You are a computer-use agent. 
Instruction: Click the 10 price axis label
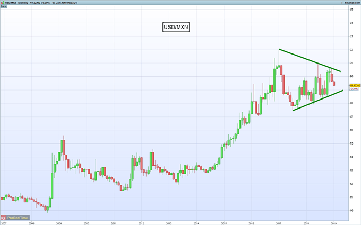tap(351, 211)
